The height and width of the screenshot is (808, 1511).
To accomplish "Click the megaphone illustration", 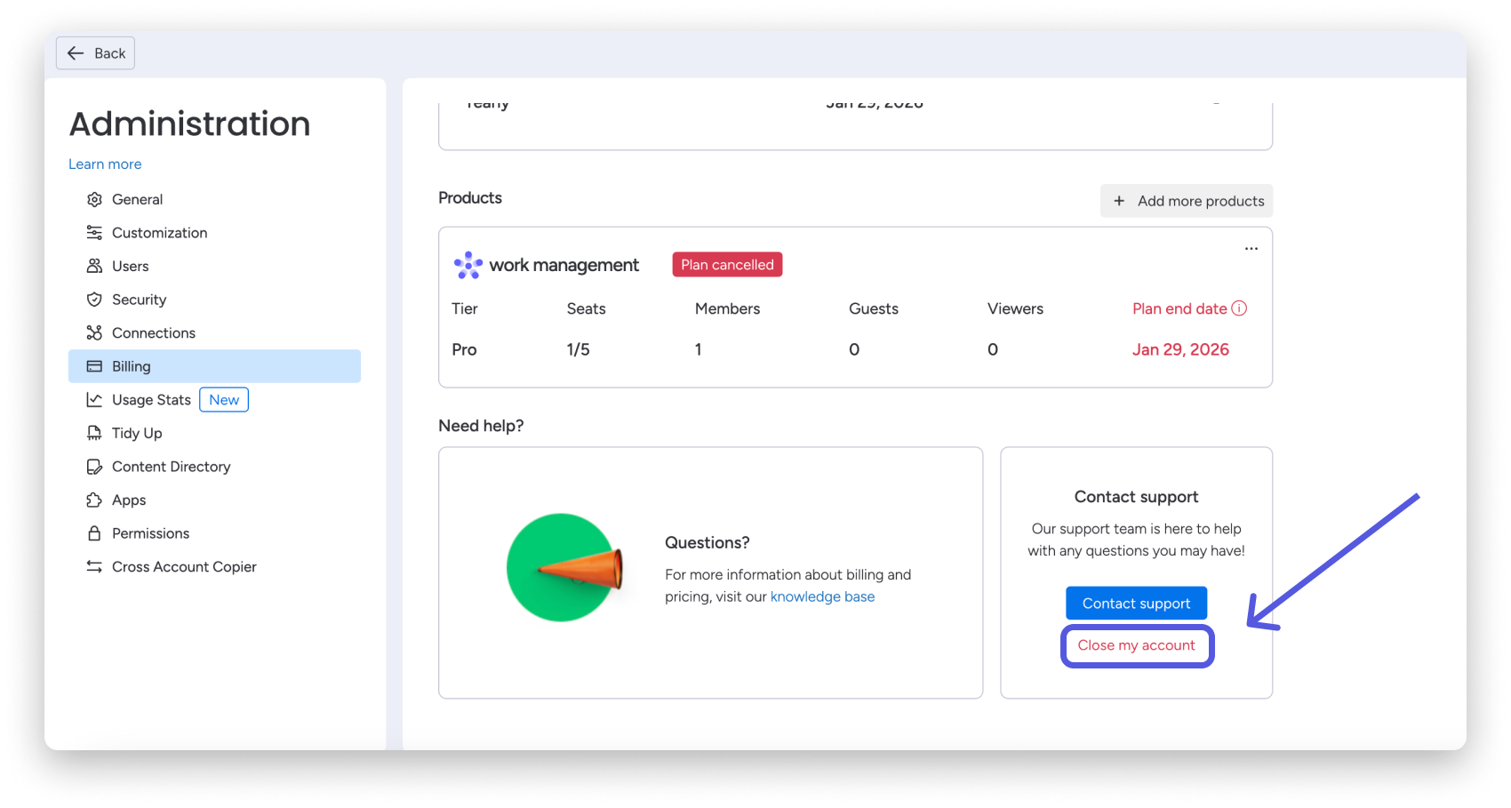I will click(564, 568).
